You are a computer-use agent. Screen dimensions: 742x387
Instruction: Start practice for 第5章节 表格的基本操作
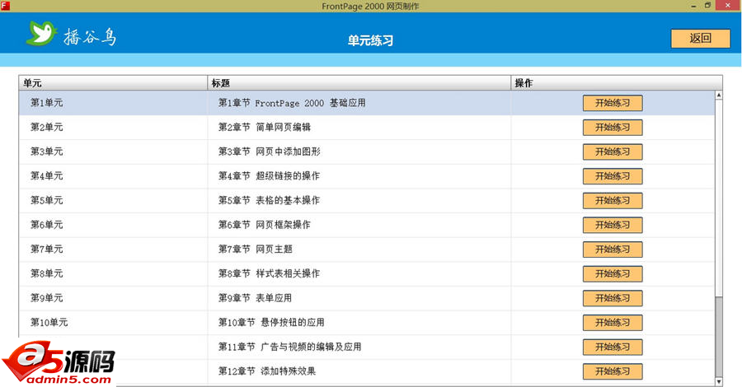613,201
